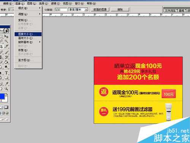Open the 编辑 (Edit) menu
Screen dimensions: 190x143
[x=8, y=3]
